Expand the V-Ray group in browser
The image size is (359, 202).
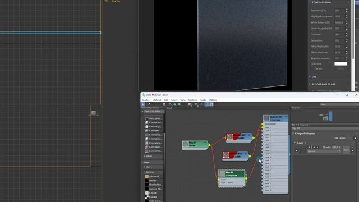click(153, 156)
